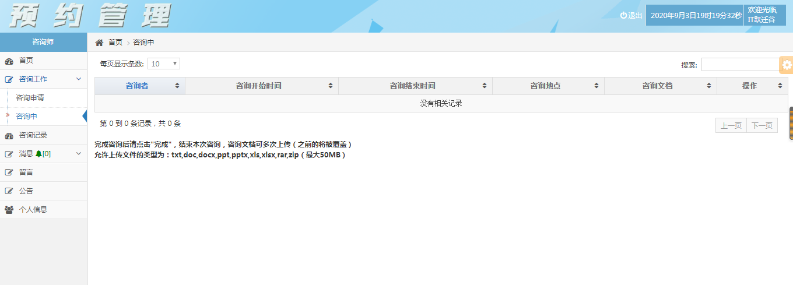
Task: Click the edit icon next to 咨询工作
Action: point(9,79)
